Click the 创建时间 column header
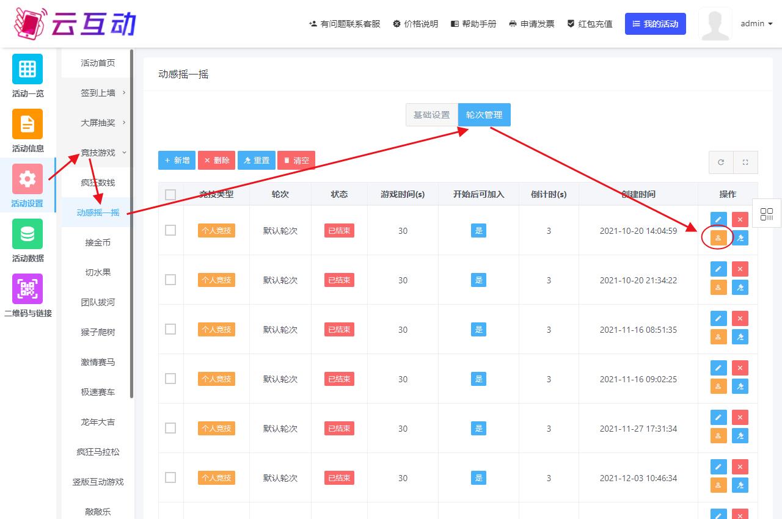 pos(638,194)
